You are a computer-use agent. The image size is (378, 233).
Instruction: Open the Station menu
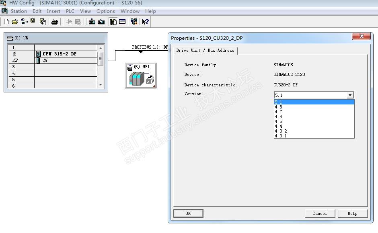[x=19, y=11]
